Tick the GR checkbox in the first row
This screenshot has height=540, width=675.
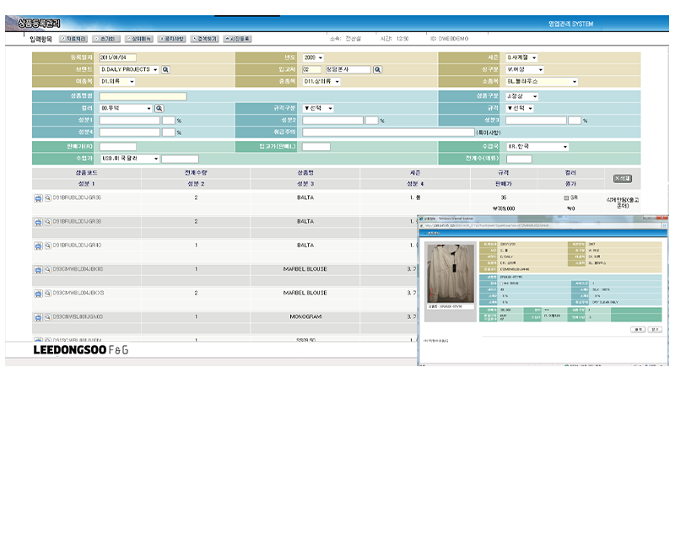coord(566,197)
